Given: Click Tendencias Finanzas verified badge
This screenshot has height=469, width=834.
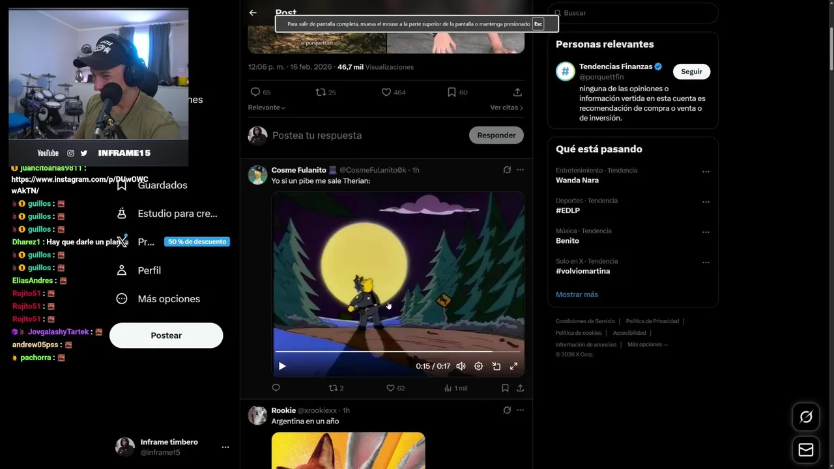Looking at the screenshot, I should [x=658, y=66].
